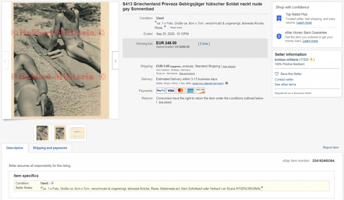Click the heart icon next to Save this Seller

pyautogui.click(x=277, y=74)
